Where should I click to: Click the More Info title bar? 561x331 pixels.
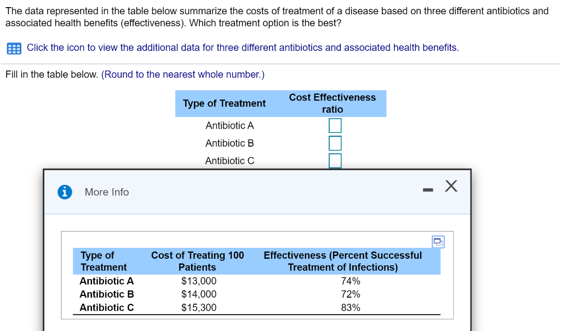[x=107, y=192]
